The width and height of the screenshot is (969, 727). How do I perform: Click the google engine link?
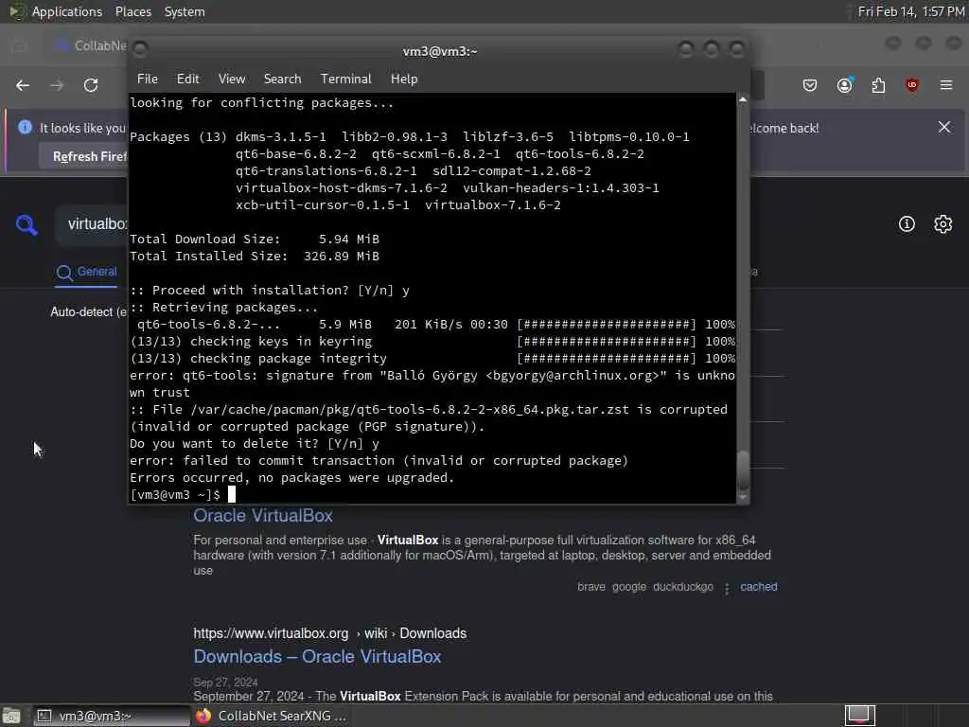click(x=629, y=587)
